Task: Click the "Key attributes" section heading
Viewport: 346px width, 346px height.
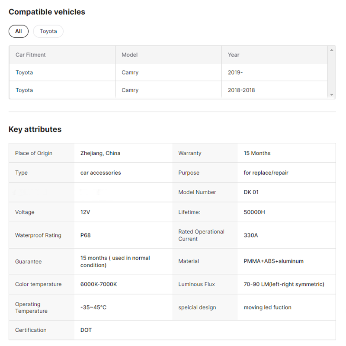Action: [x=35, y=129]
